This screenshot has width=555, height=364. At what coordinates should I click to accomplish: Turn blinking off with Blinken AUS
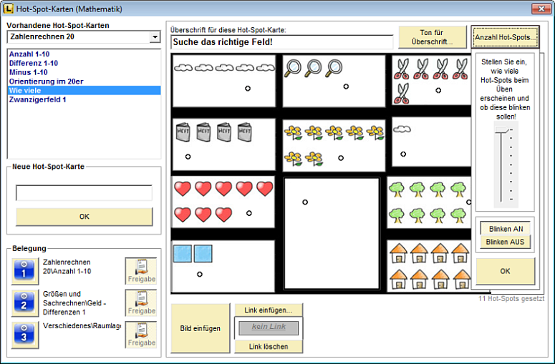click(506, 242)
